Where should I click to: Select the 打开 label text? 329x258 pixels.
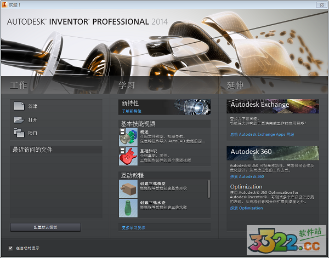[x=33, y=119]
